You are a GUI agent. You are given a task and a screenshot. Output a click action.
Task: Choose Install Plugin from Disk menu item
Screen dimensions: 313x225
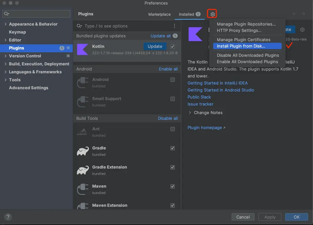241,46
